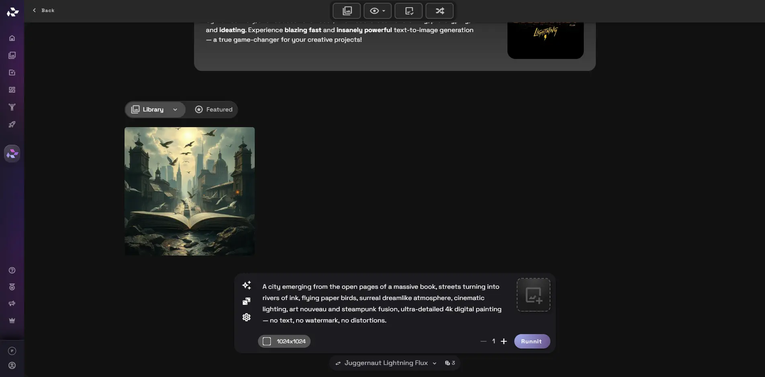Switch to the Featured tab
Viewport: 765px width, 377px height.
click(214, 109)
